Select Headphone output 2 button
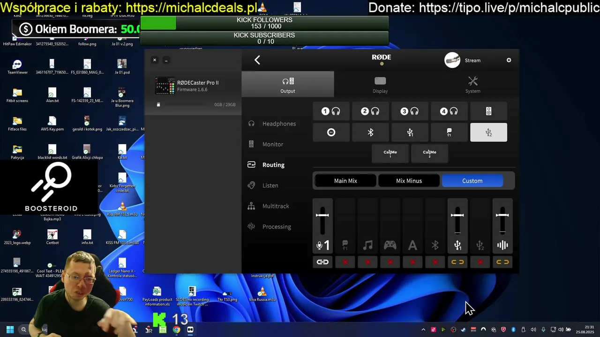600x337 pixels. pos(370,111)
